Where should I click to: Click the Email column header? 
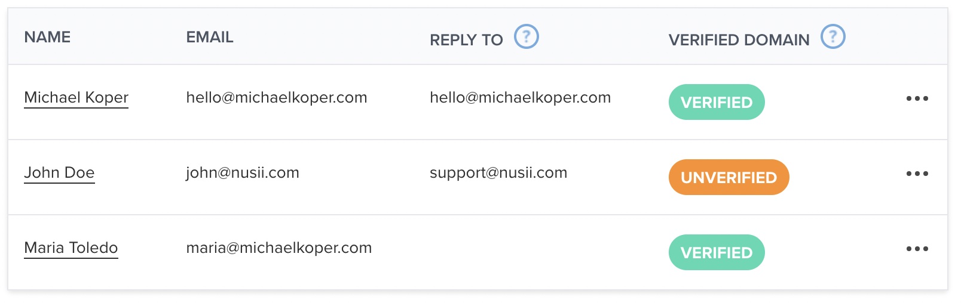(209, 37)
